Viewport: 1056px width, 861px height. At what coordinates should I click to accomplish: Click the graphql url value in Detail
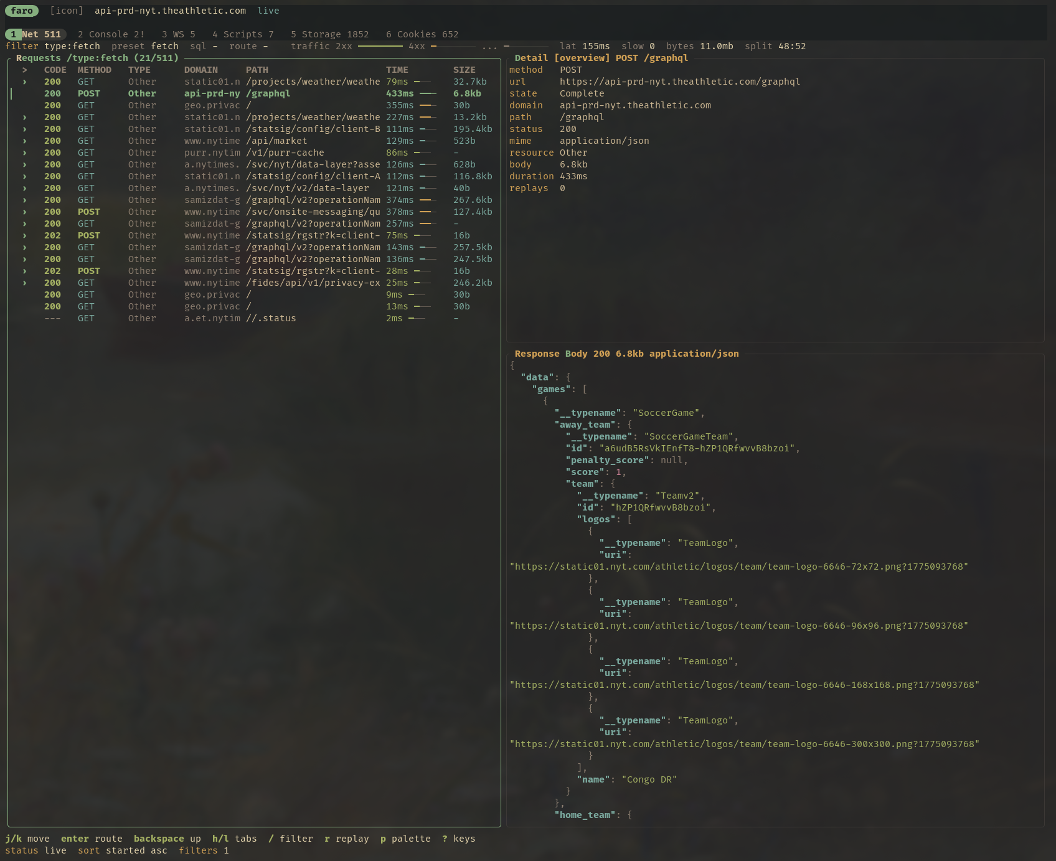(680, 82)
